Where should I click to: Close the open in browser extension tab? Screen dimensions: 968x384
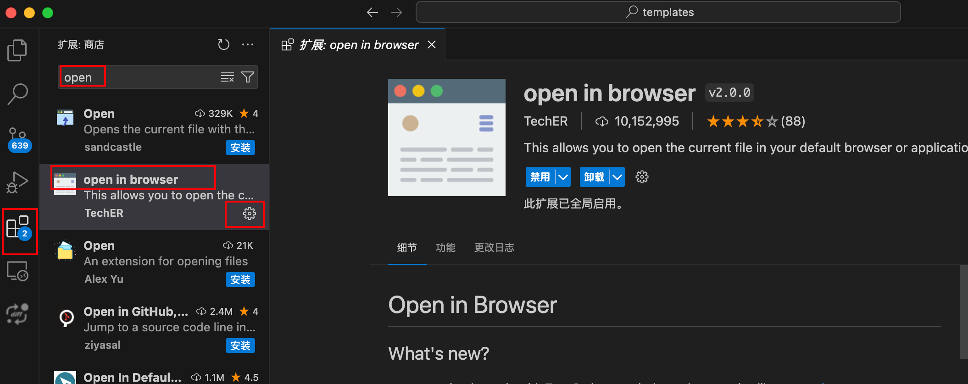coord(432,44)
